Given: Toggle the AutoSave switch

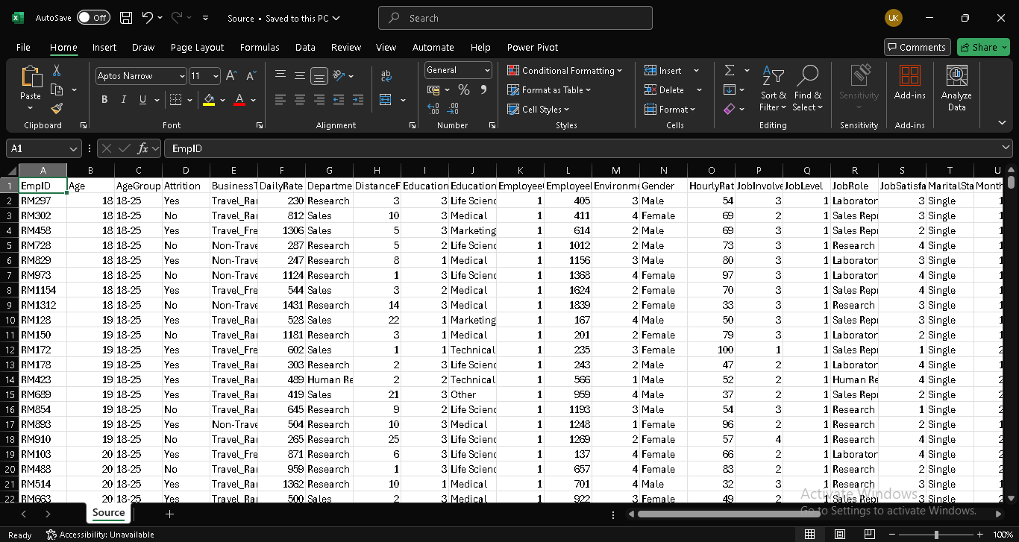Looking at the screenshot, I should tap(93, 18).
